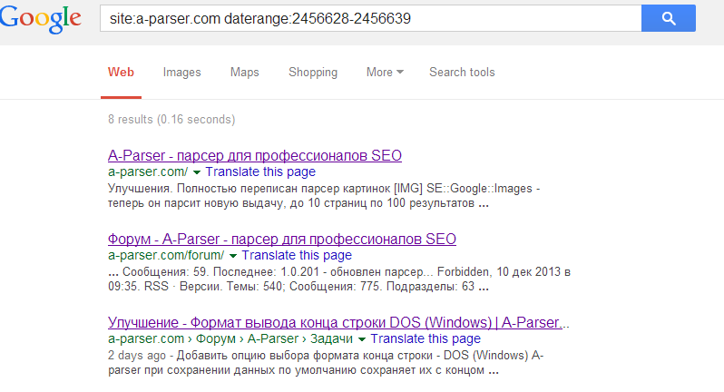
Task: Translate this page for a-parser.com/ result
Action: (260, 171)
